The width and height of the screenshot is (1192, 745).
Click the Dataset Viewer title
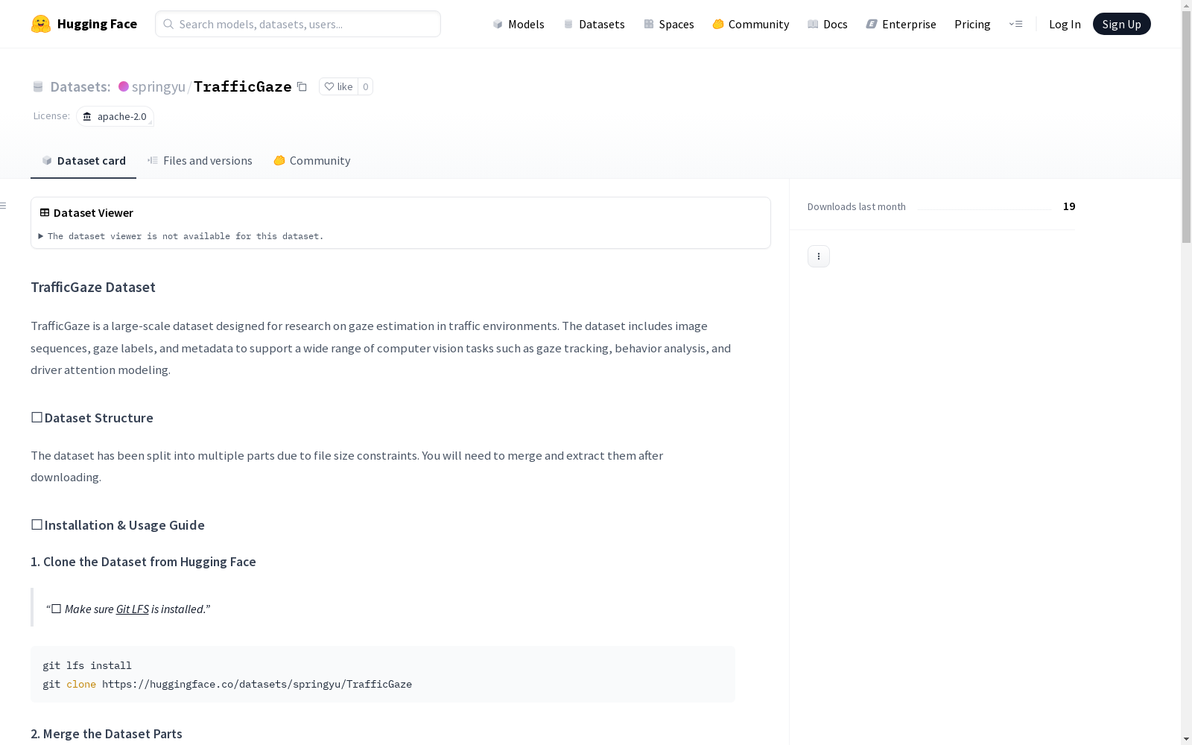93,213
